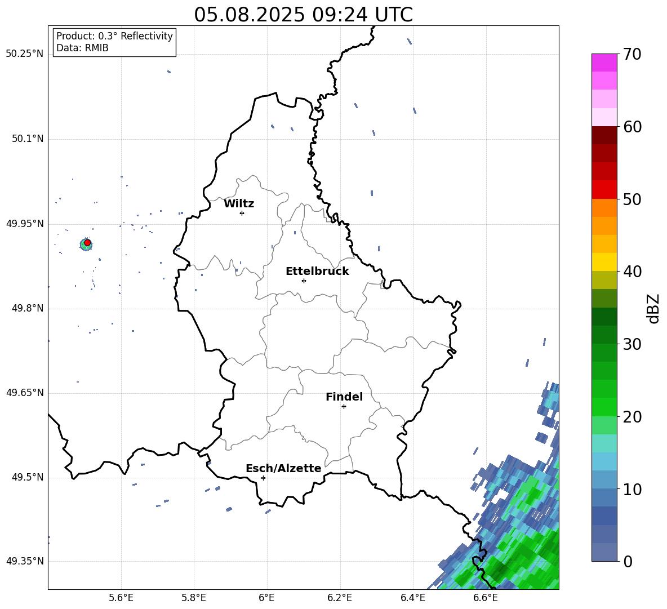This screenshot has width=667, height=609.
Task: Click the bright red band just above 50
Action: [x=604, y=190]
